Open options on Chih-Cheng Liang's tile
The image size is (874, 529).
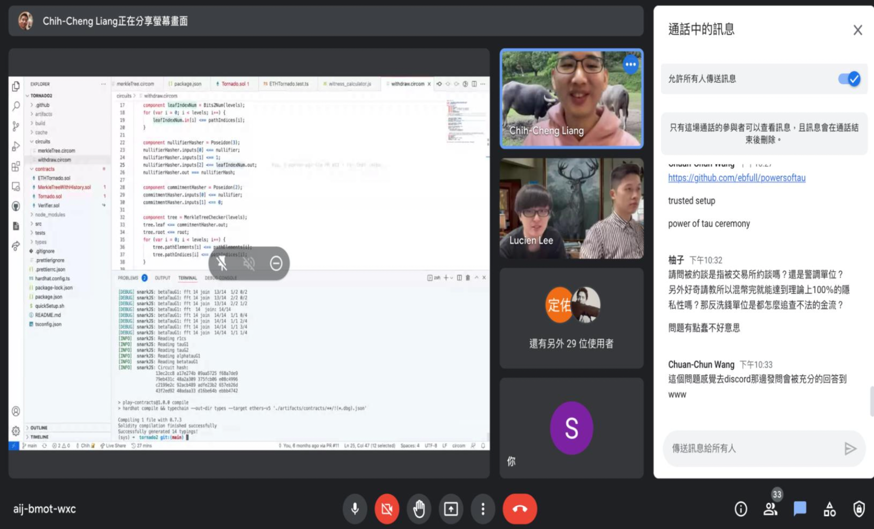click(631, 65)
